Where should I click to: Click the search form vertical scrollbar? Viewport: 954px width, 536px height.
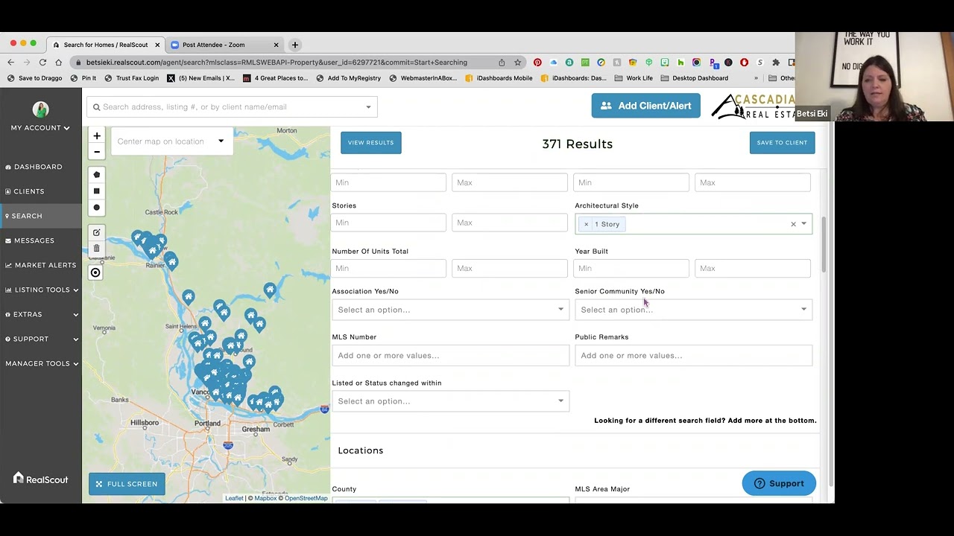[x=824, y=246]
